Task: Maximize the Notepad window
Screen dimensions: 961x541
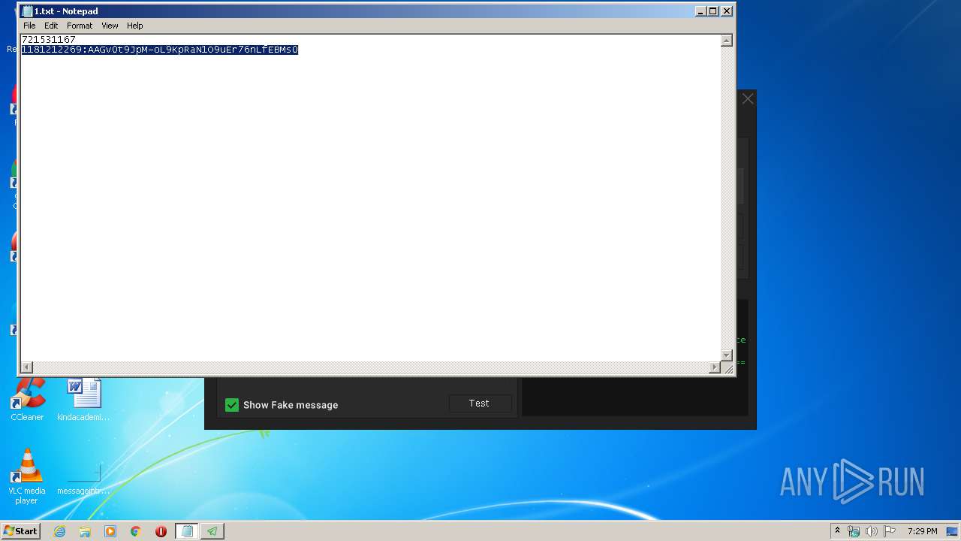Action: (x=713, y=11)
